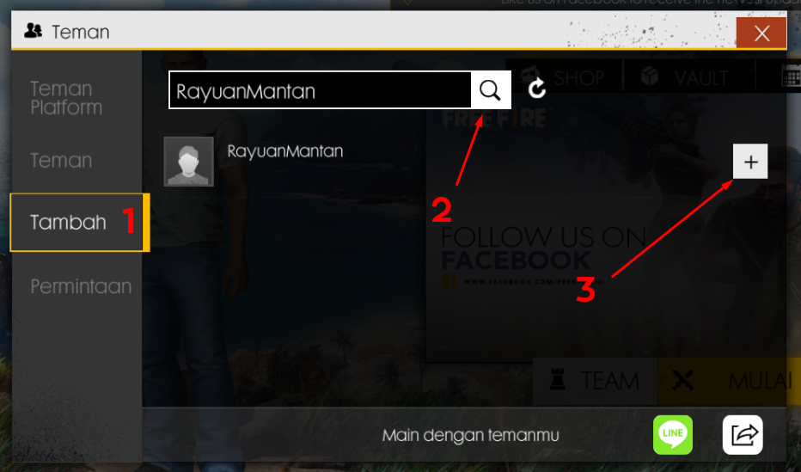The image size is (801, 472).
Task: Open RayuanMantan's avatar thumbnail
Action: (x=188, y=162)
